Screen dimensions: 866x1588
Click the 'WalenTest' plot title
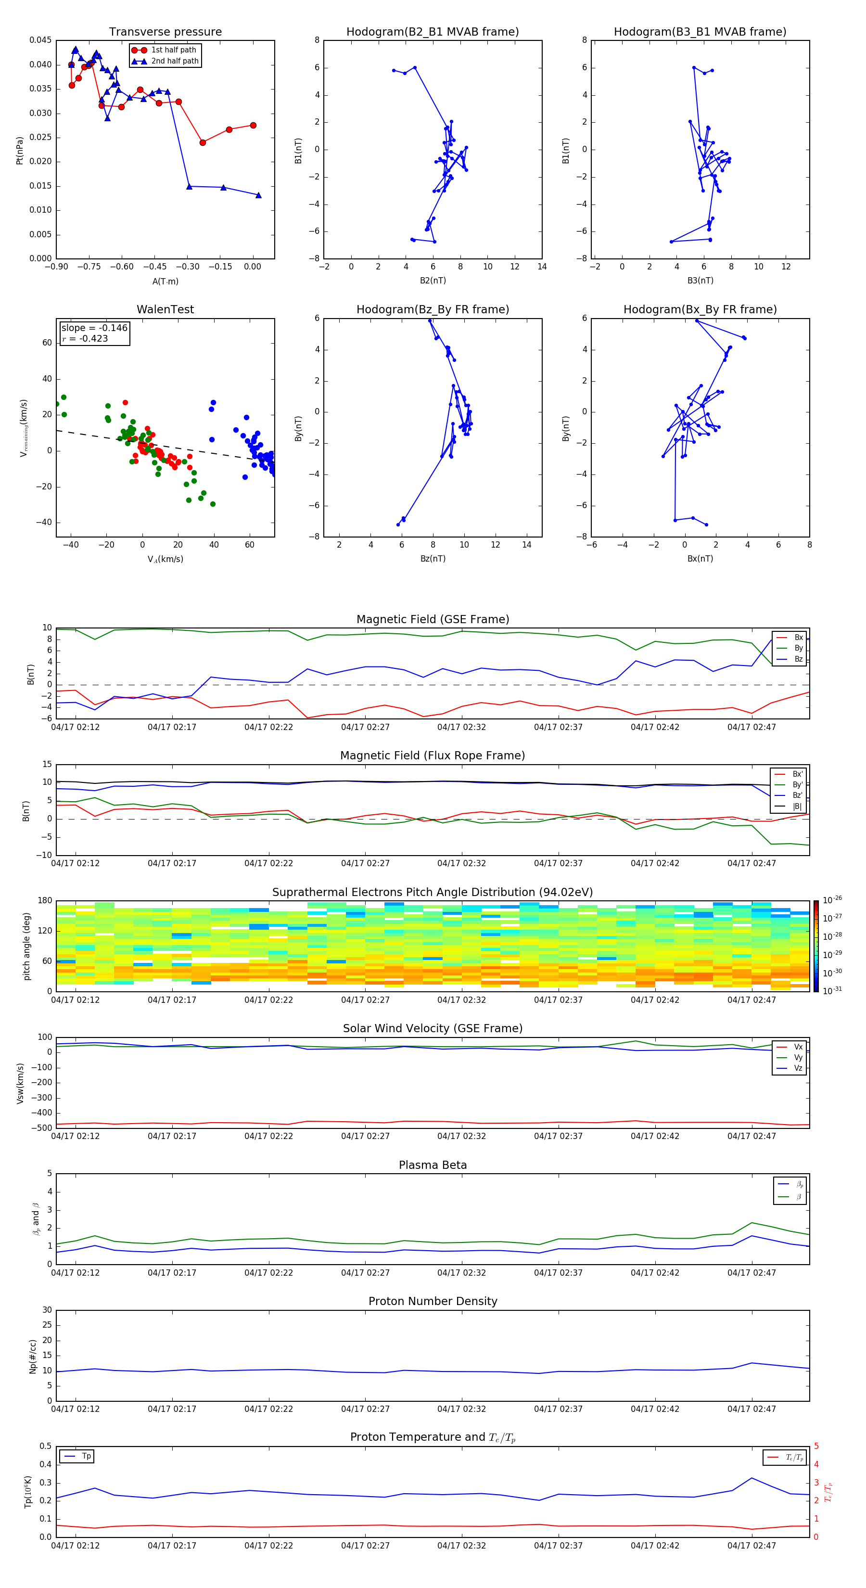click(x=165, y=309)
